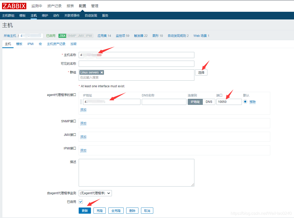Screen dimensions: 294x218
Task: Open the 监测中 top menu
Action: pyautogui.click(x=37, y=6)
